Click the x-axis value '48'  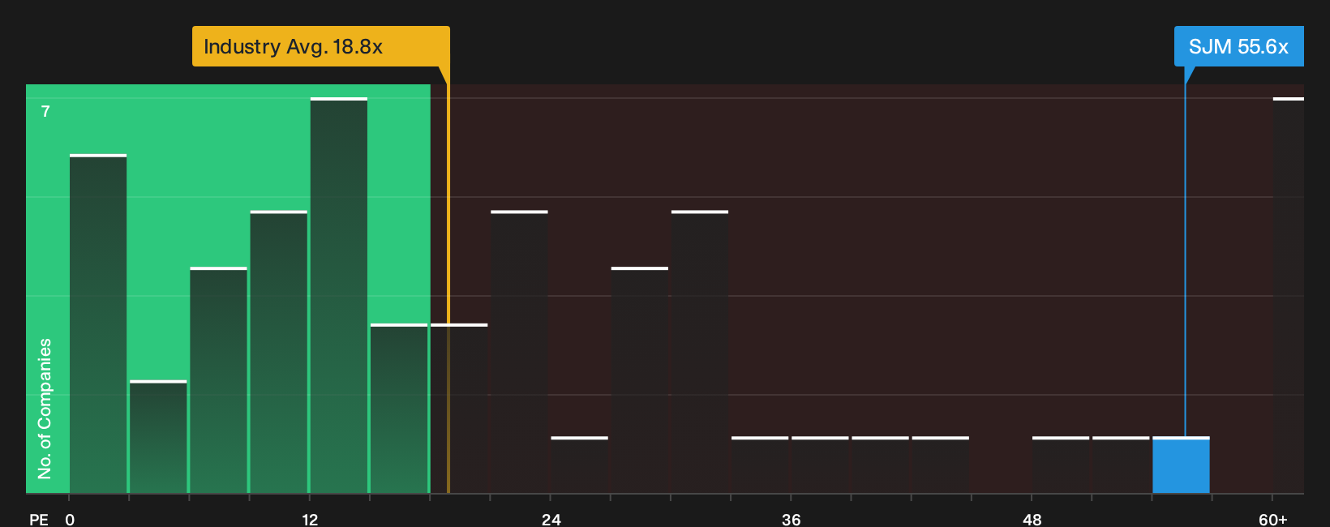(1032, 520)
